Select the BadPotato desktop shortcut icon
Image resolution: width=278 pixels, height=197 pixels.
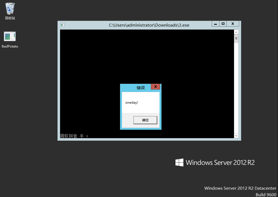pyautogui.click(x=10, y=37)
